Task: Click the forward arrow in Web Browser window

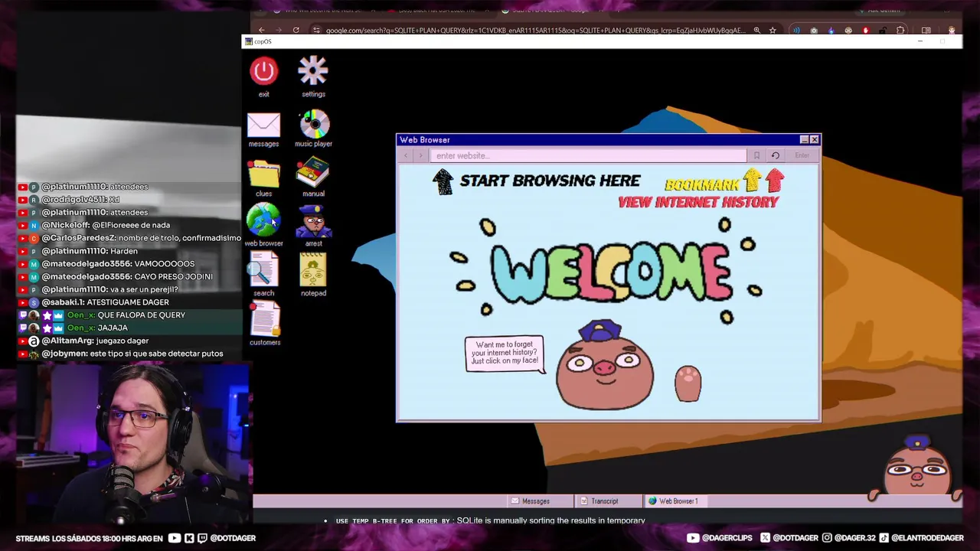Action: [420, 155]
